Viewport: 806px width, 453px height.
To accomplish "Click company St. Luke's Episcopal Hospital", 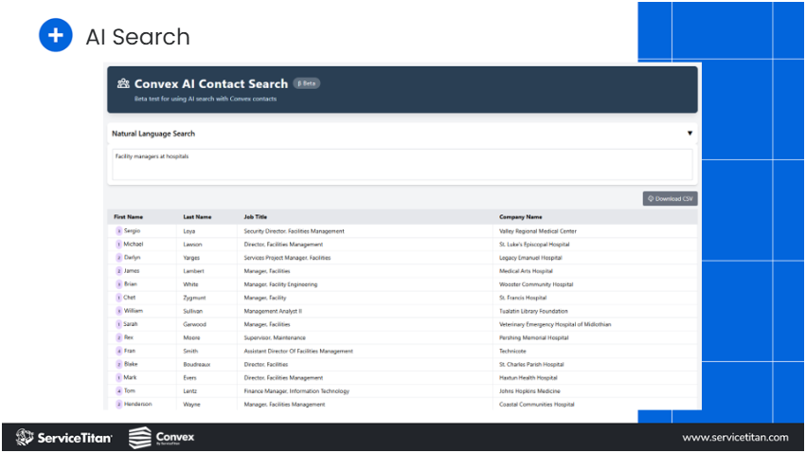I will point(534,245).
